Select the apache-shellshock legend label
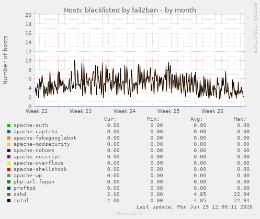Image resolution: width=260 pixels, height=219 pixels. [40, 169]
